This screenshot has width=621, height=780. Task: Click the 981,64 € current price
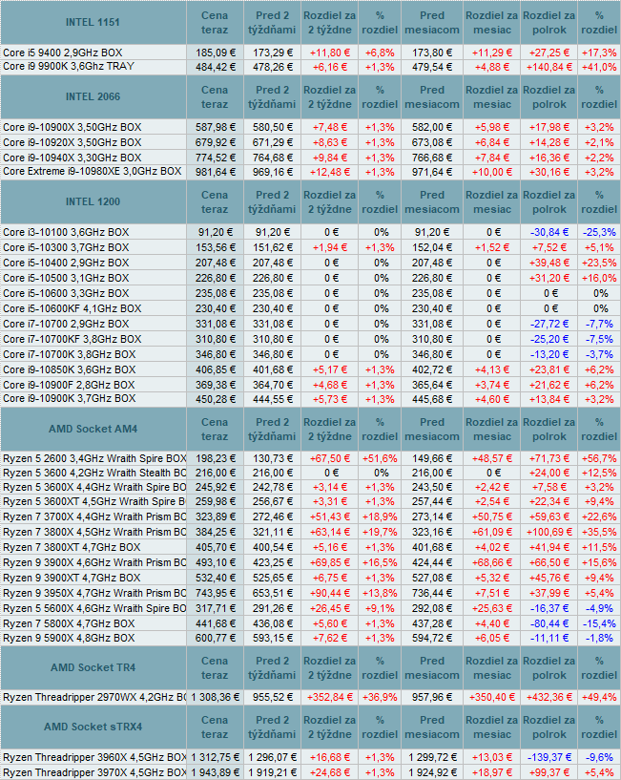coord(216,173)
